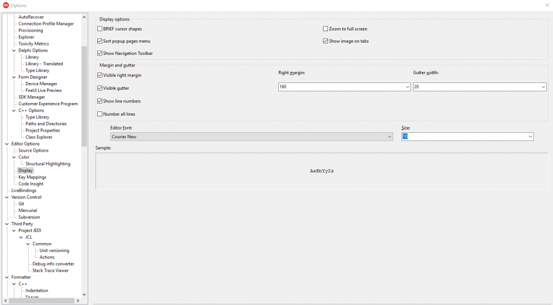This screenshot has width=553, height=305.
Task: Collapse the Third Party node
Action: click(7, 224)
